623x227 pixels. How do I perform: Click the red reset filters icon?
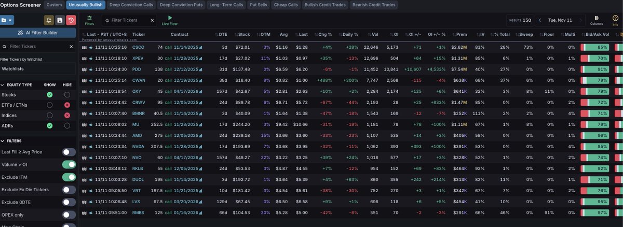coord(71,20)
